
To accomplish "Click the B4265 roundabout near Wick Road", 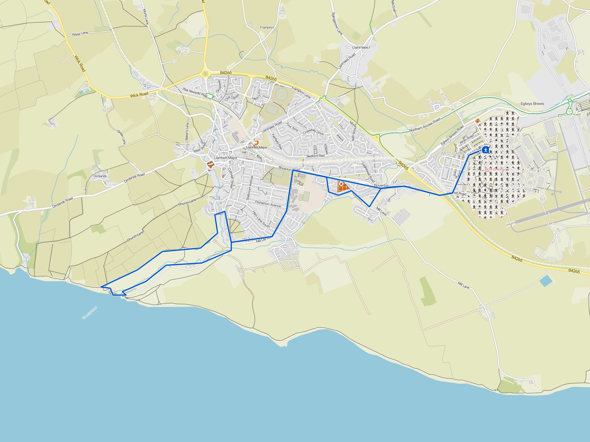I will [205, 73].
